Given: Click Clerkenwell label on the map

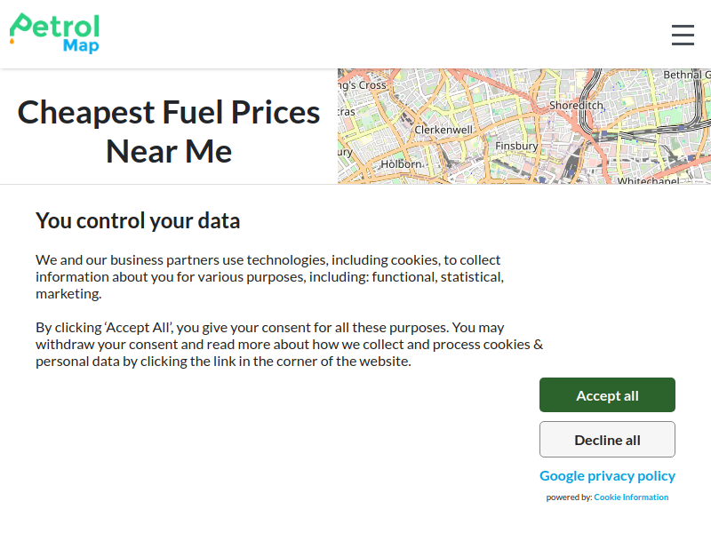Looking at the screenshot, I should click(x=443, y=130).
